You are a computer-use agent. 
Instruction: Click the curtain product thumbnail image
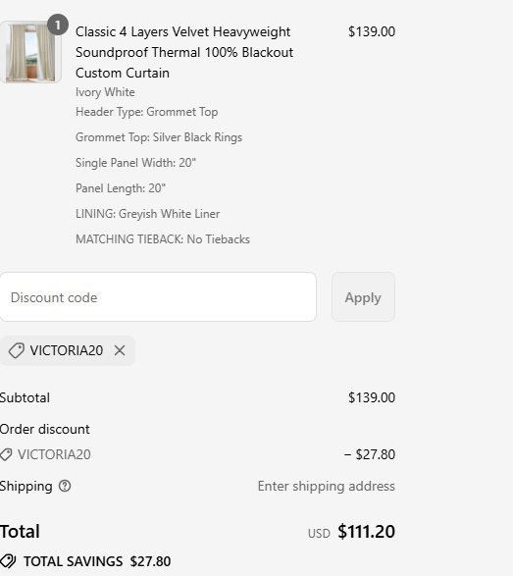coord(30,52)
